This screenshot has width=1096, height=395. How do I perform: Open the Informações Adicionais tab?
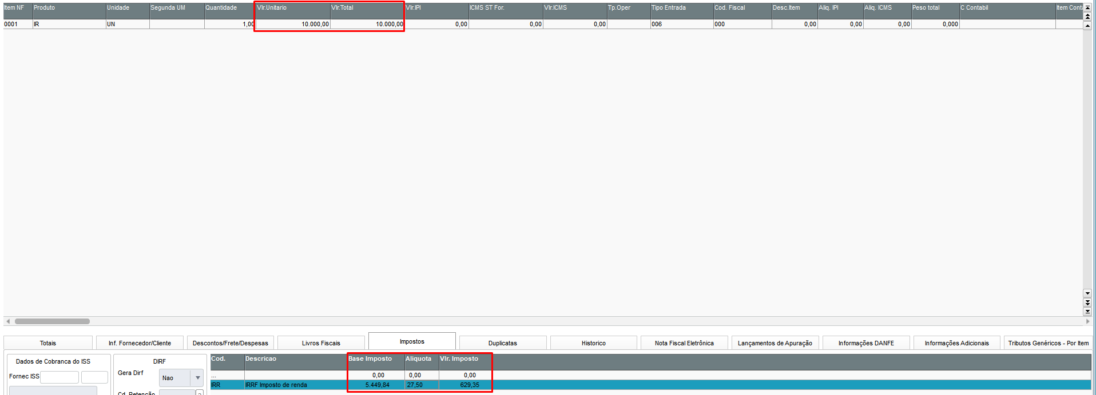pos(957,343)
